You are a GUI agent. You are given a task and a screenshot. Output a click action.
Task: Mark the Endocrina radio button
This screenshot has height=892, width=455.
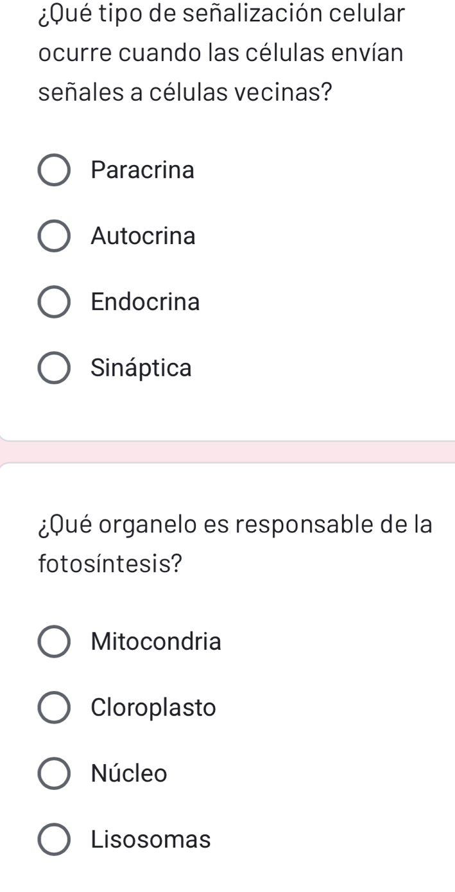coord(55,302)
